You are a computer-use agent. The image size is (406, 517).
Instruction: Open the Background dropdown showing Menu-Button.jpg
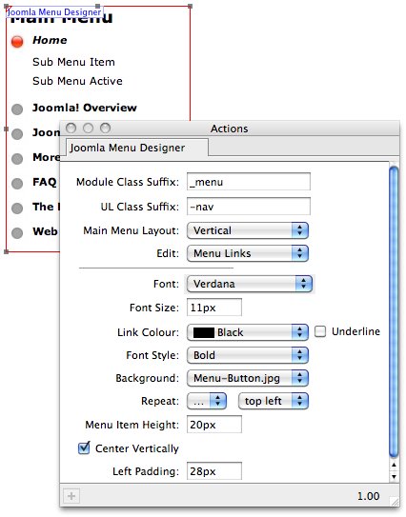pyautogui.click(x=248, y=378)
